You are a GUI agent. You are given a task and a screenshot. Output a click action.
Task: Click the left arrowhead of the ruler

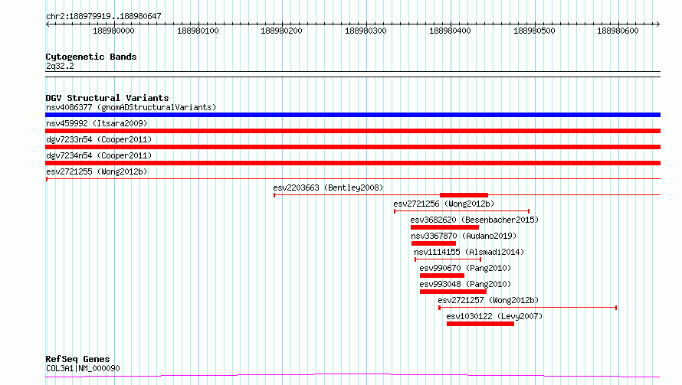(x=48, y=24)
